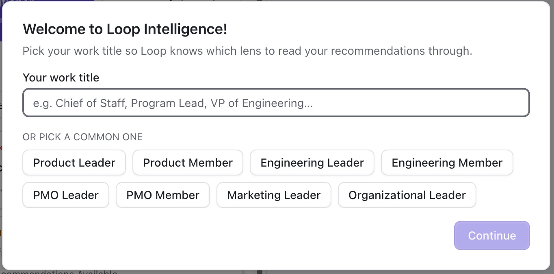Pick the PMO Member option

[x=163, y=195]
